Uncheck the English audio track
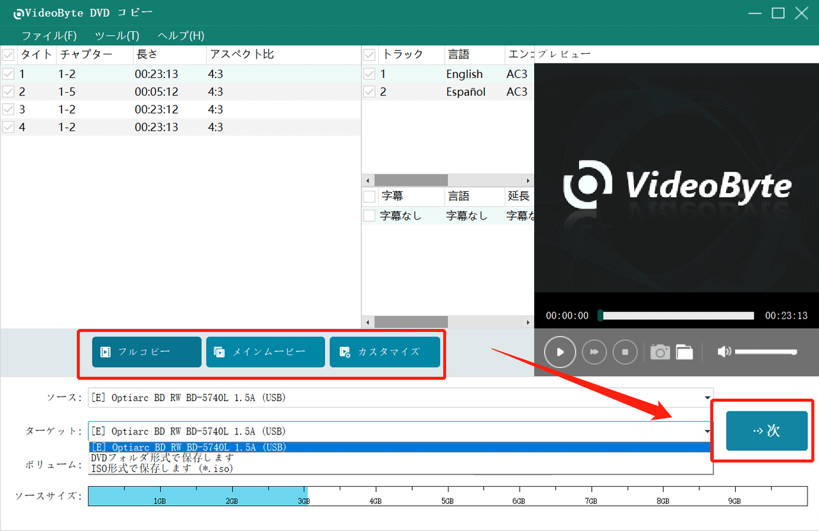The height and width of the screenshot is (531, 819). tap(369, 74)
